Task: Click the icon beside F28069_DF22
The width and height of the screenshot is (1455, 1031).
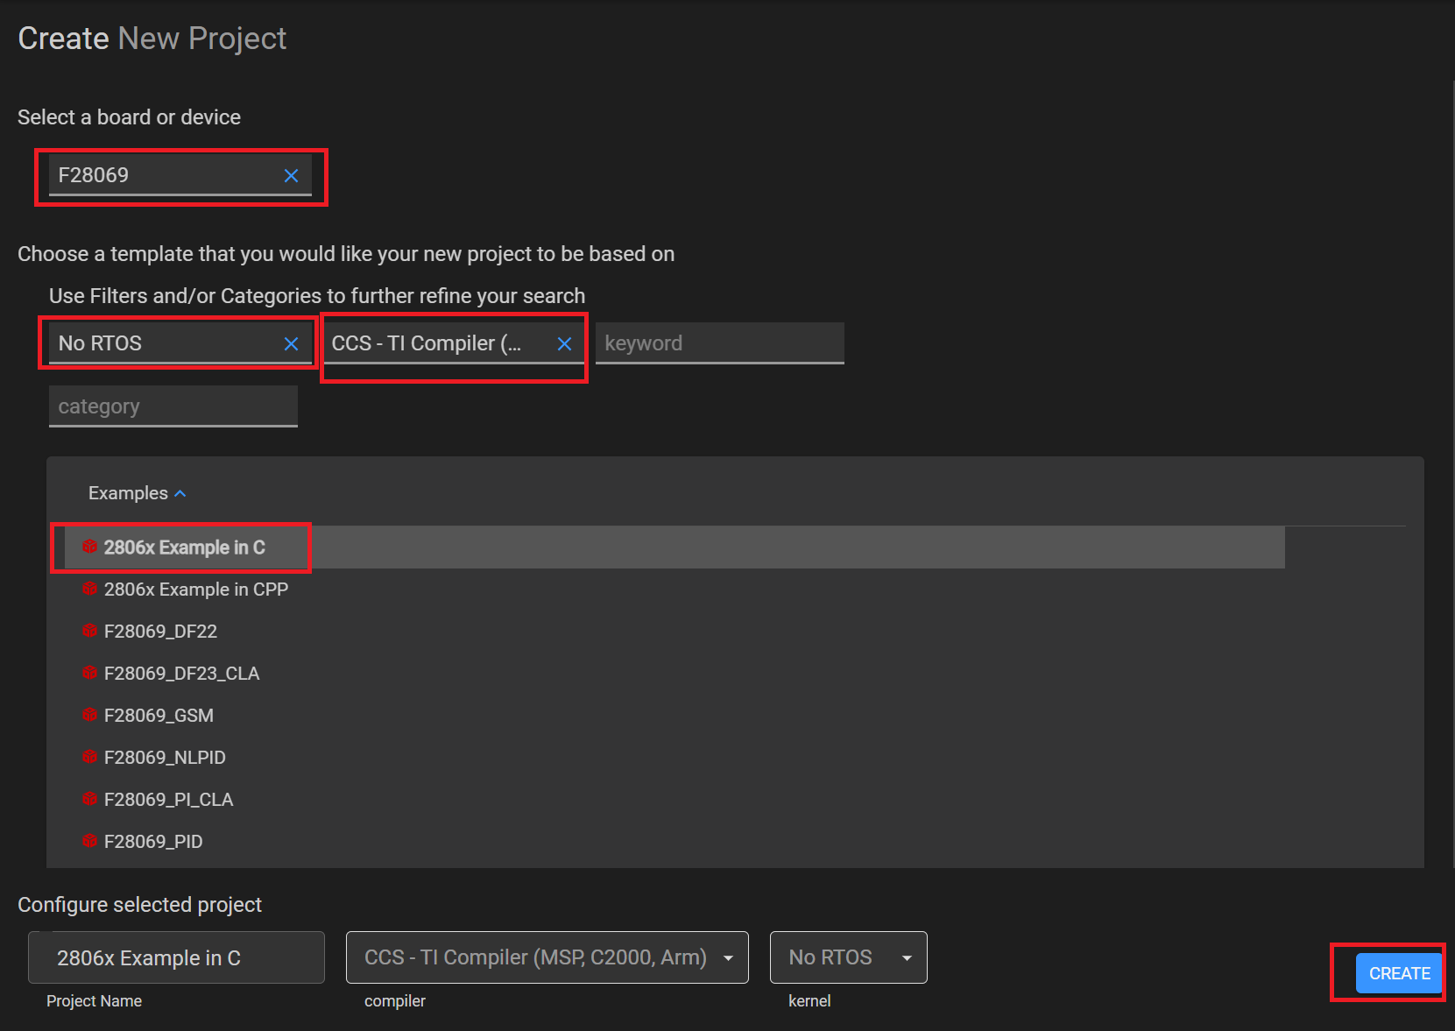Action: [x=89, y=631]
